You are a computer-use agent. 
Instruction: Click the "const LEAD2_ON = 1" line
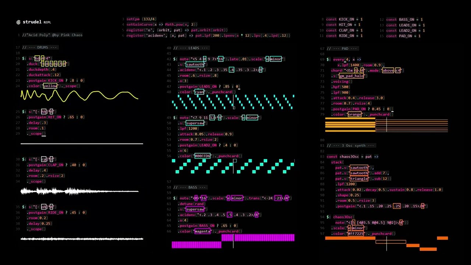tap(406, 31)
